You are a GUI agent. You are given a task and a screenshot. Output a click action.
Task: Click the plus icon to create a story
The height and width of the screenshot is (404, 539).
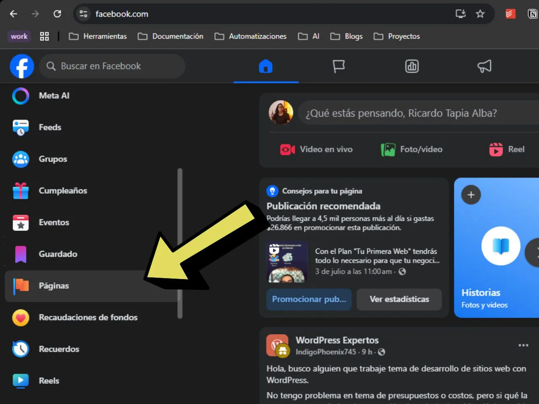click(471, 195)
